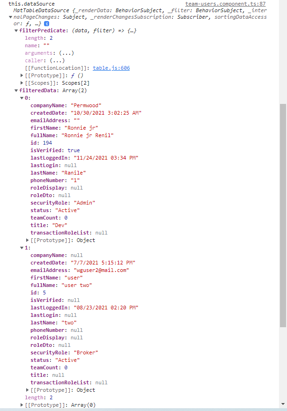Viewport: 287px width, 411px height.
Task: Open table.js:606 function location link
Action: (x=111, y=68)
